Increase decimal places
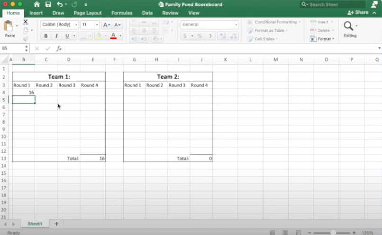 223,36
